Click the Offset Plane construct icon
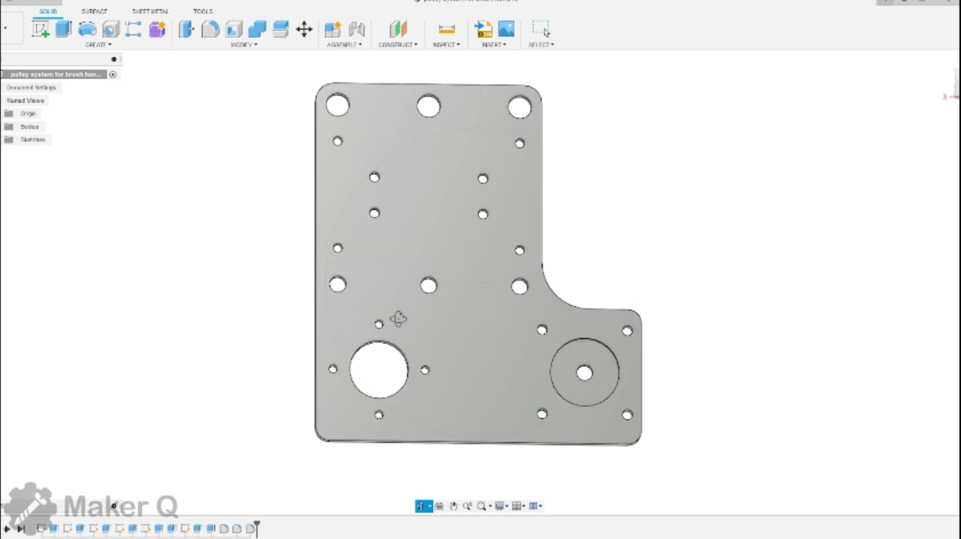961x539 pixels. pyautogui.click(x=398, y=29)
